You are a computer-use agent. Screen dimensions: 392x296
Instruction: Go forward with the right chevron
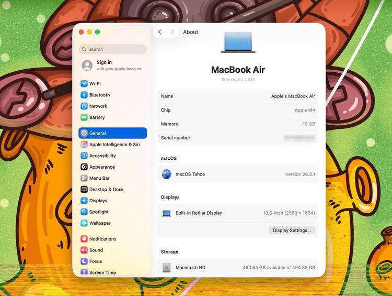coord(172,32)
